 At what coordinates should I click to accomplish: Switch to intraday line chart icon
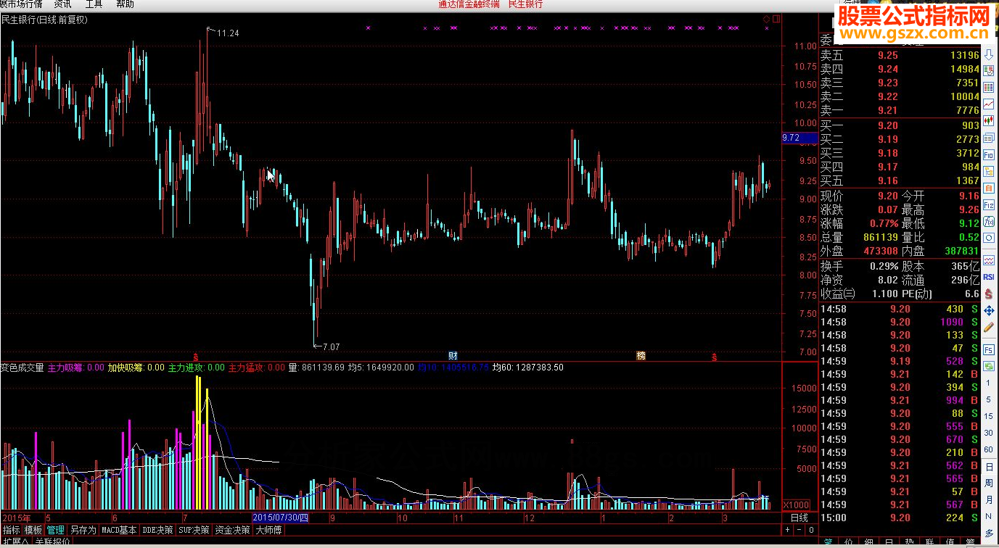click(989, 104)
